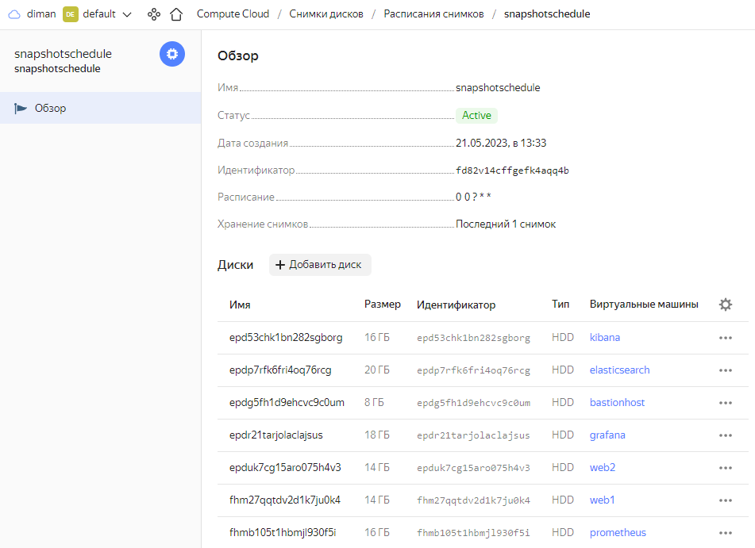Open column settings gear on disks table
The width and height of the screenshot is (755, 548).
tap(726, 304)
